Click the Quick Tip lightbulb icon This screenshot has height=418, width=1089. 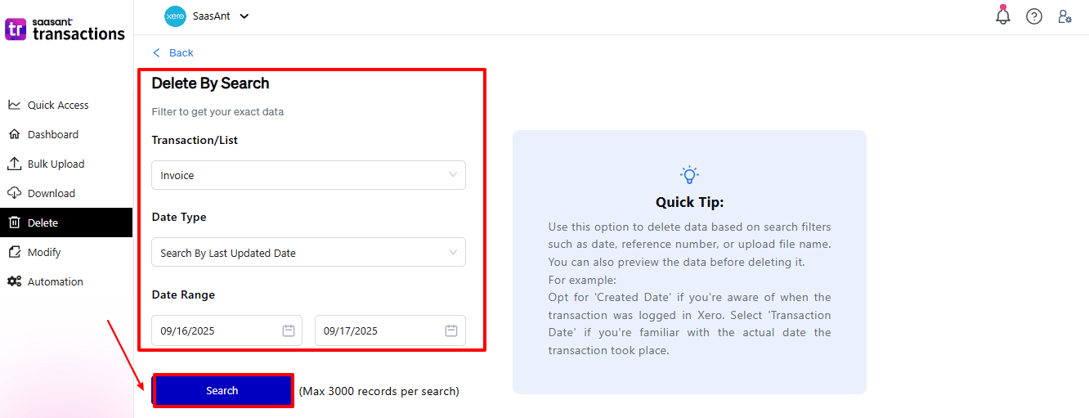click(x=689, y=174)
